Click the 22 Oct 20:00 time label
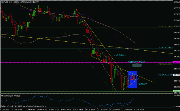 point(102,110)
